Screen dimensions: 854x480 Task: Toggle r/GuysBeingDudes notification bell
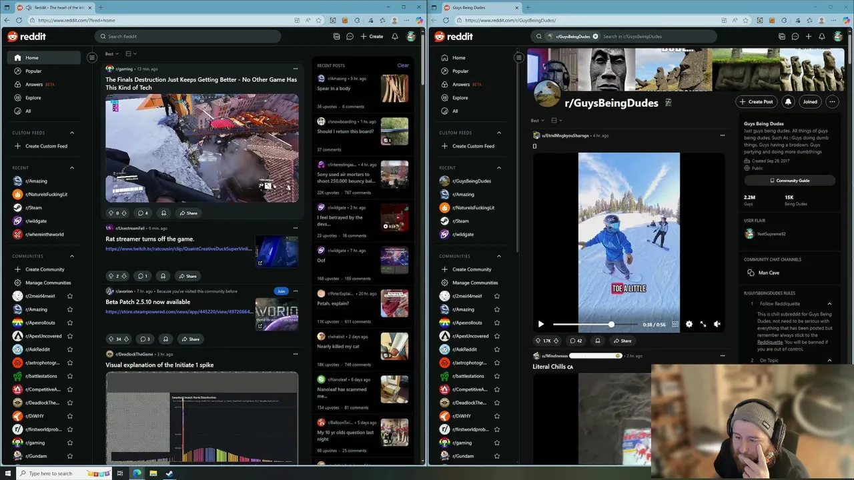pos(788,102)
